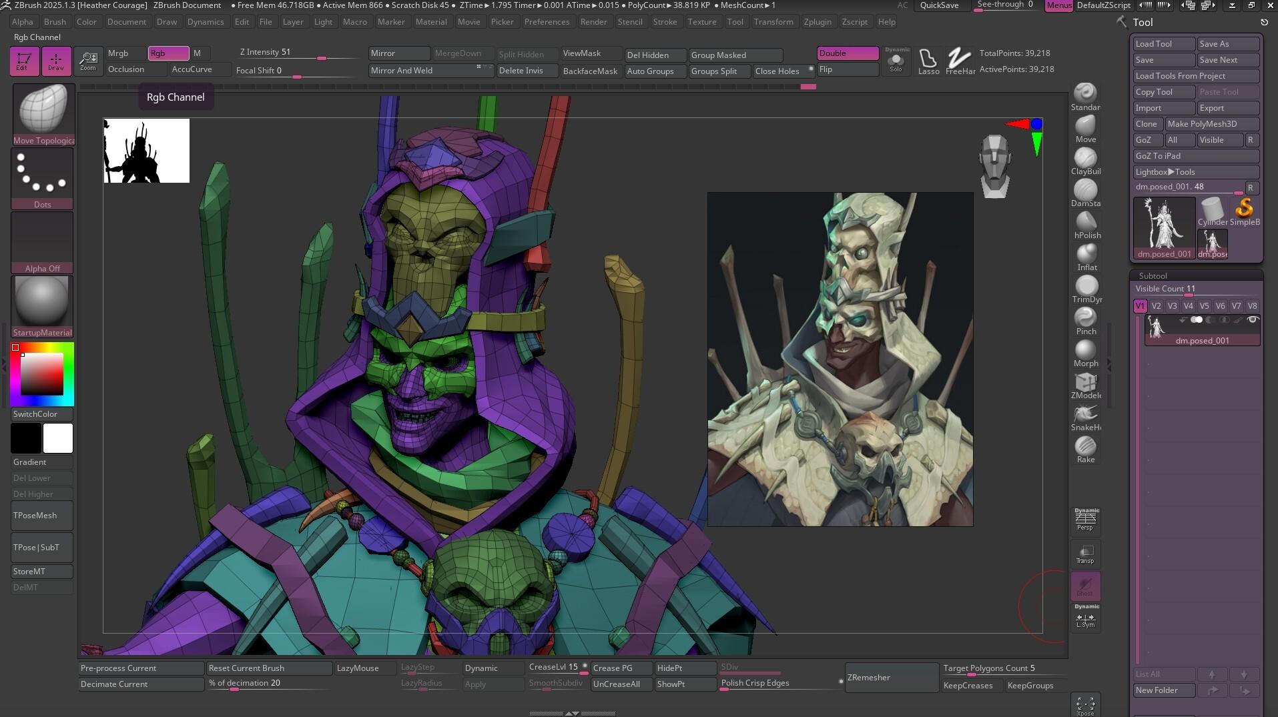Click the silhouette thumbnail preview

(147, 151)
